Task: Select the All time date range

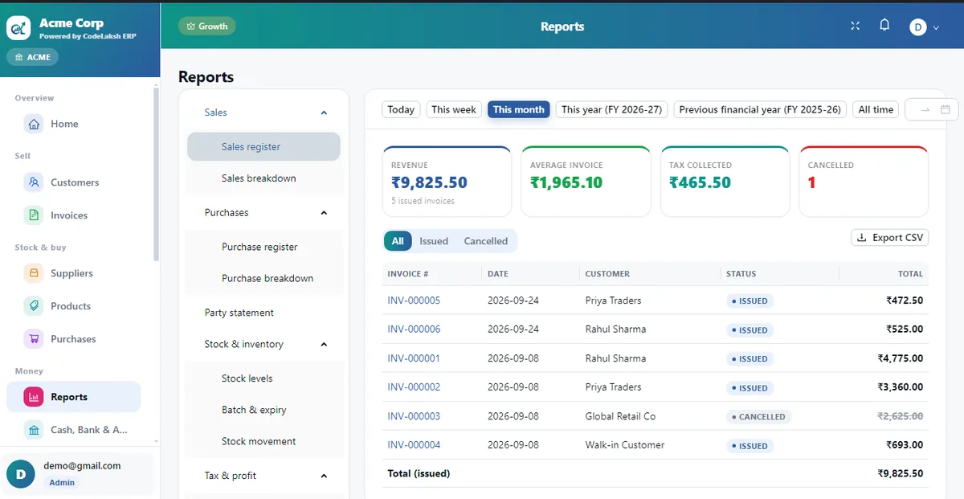Action: [876, 109]
